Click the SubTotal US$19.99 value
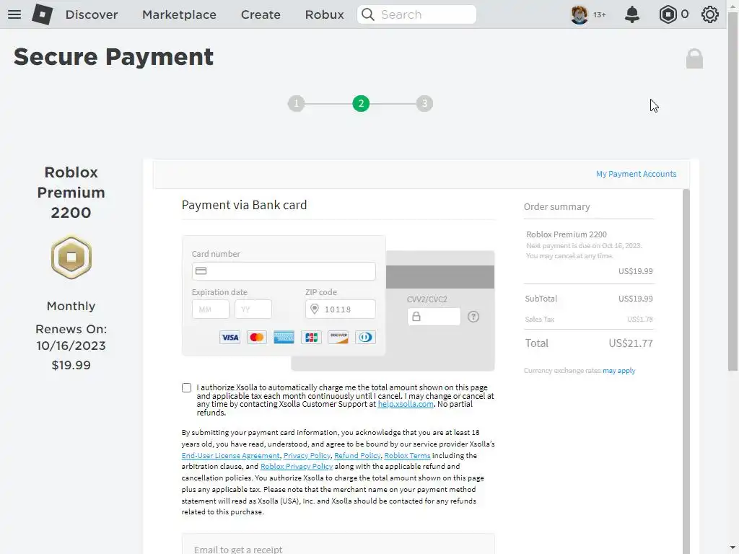 click(635, 299)
